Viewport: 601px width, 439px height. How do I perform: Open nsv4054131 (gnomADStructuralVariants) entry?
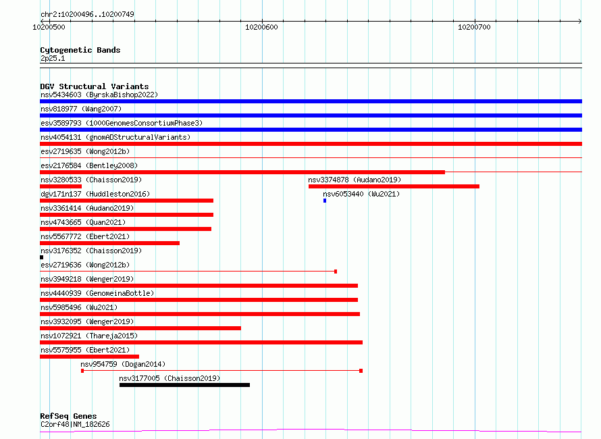coord(115,137)
